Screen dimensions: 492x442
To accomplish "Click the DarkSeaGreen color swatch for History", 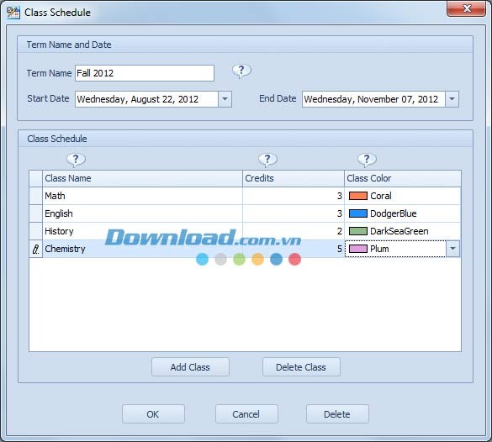I will pos(357,231).
